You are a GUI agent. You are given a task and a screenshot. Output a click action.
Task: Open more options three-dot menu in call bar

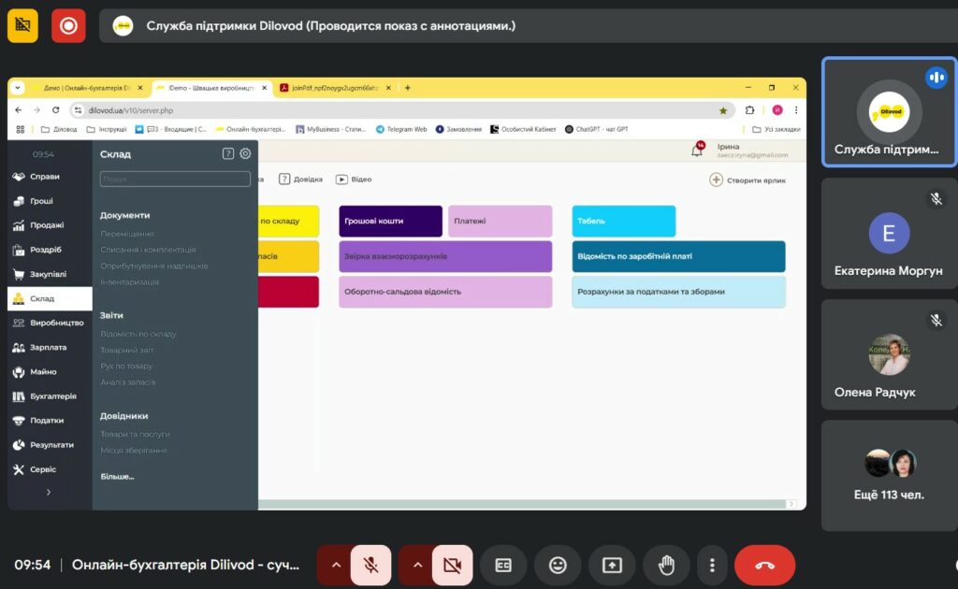tap(712, 566)
